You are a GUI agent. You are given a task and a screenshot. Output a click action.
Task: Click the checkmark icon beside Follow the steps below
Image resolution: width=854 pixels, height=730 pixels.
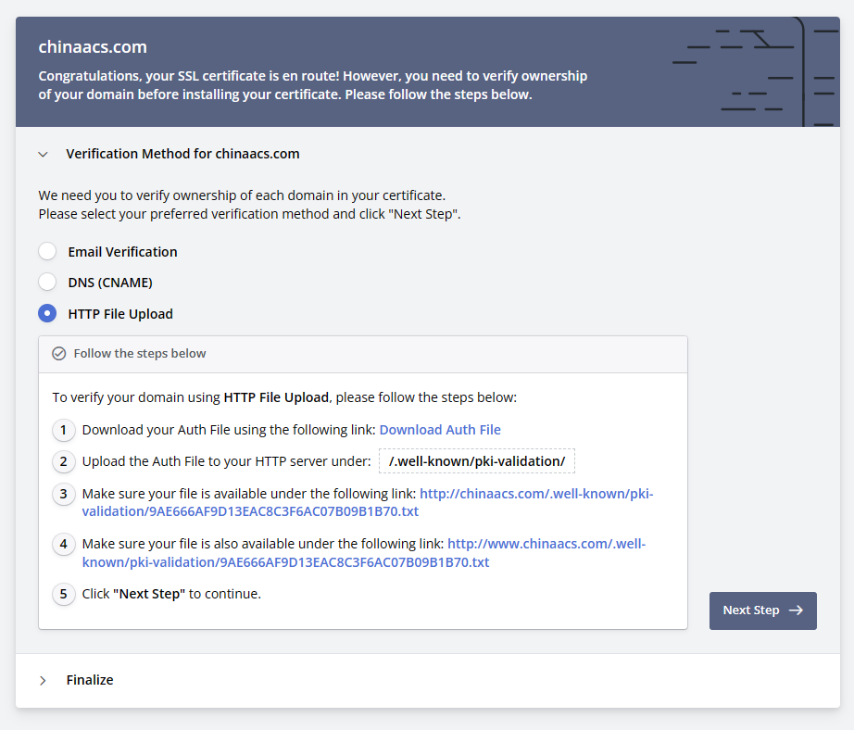coord(59,354)
